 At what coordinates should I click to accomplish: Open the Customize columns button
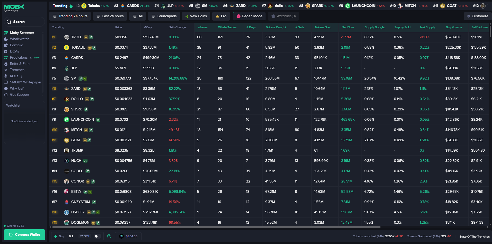[477, 16]
